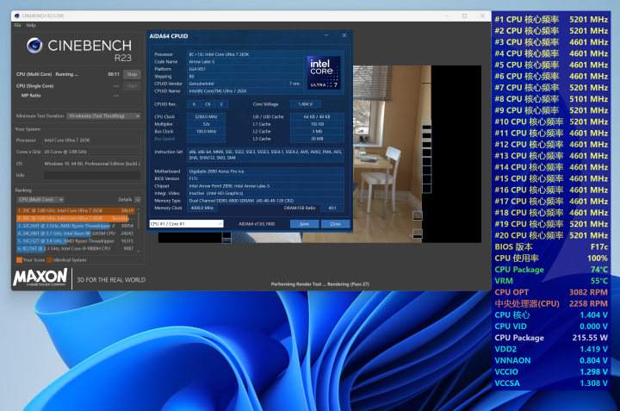Click the Motherboard Gigabyte Z890 Aorus Pro Ice value
This screenshot has width=620, height=411.
(265, 171)
